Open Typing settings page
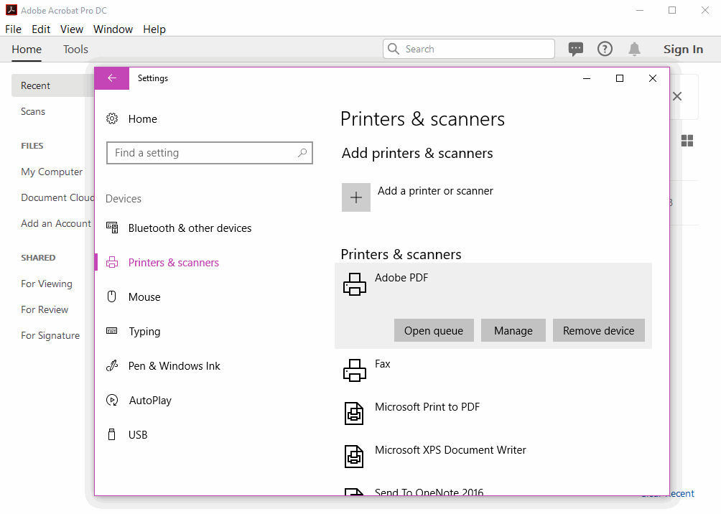The height and width of the screenshot is (514, 721). pyautogui.click(x=144, y=332)
